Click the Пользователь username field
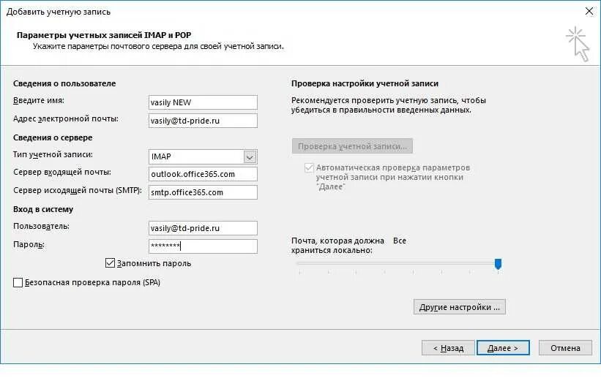The width and height of the screenshot is (601, 378). [x=202, y=228]
